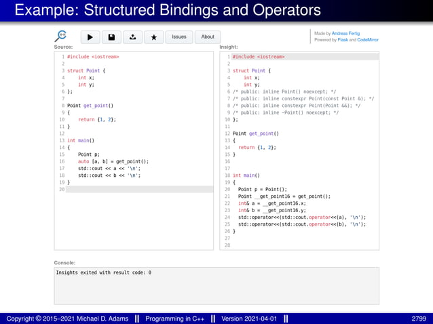Image resolution: width=433 pixels, height=324 pixels.
Task: Click 'Point p;' in Source pane
Action: (x=89, y=155)
